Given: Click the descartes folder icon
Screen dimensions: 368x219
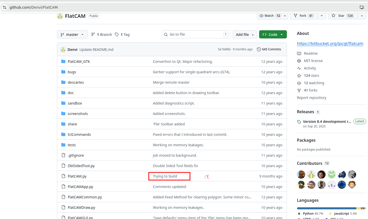Looking at the screenshot, I should coord(63,82).
